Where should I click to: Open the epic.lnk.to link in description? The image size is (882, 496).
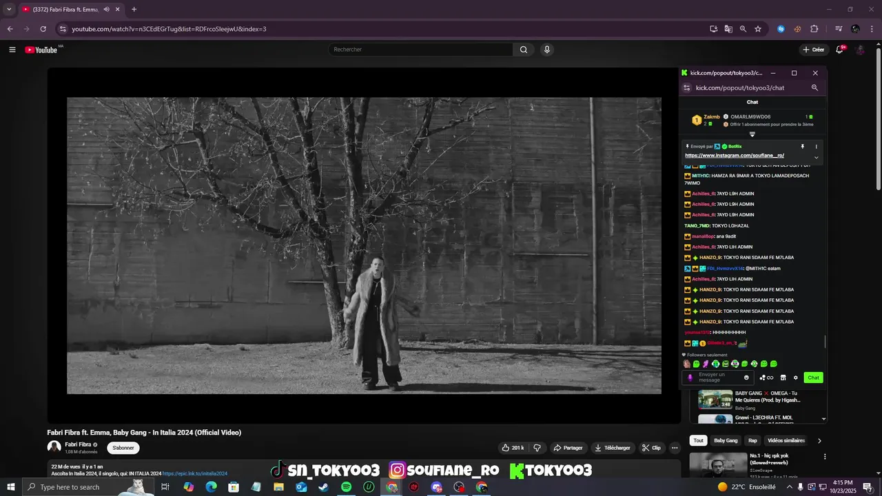(x=195, y=474)
